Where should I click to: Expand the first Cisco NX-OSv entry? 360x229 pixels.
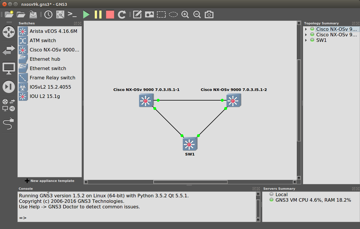[306, 29]
